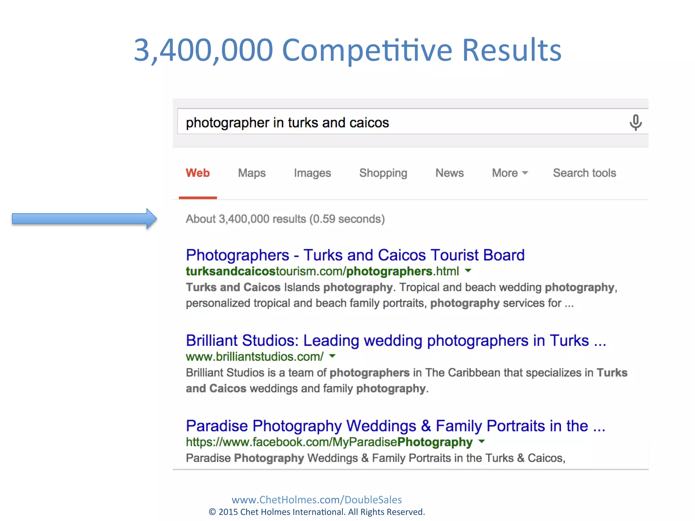Go to the Shopping tab

(x=383, y=173)
